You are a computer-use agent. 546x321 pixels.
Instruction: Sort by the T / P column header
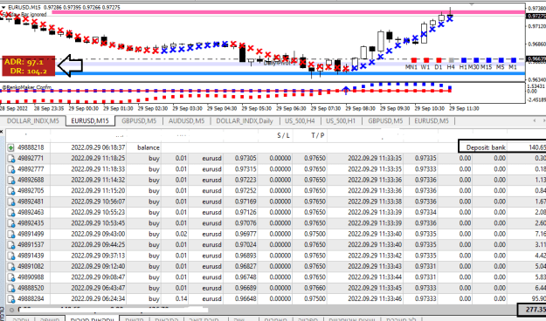coord(318,135)
